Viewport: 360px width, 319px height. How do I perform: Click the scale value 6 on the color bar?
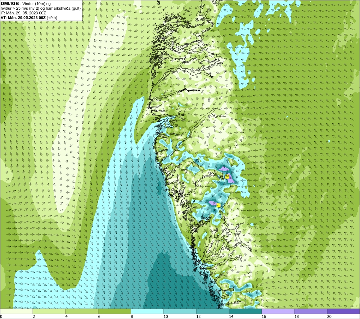(x=99, y=317)
